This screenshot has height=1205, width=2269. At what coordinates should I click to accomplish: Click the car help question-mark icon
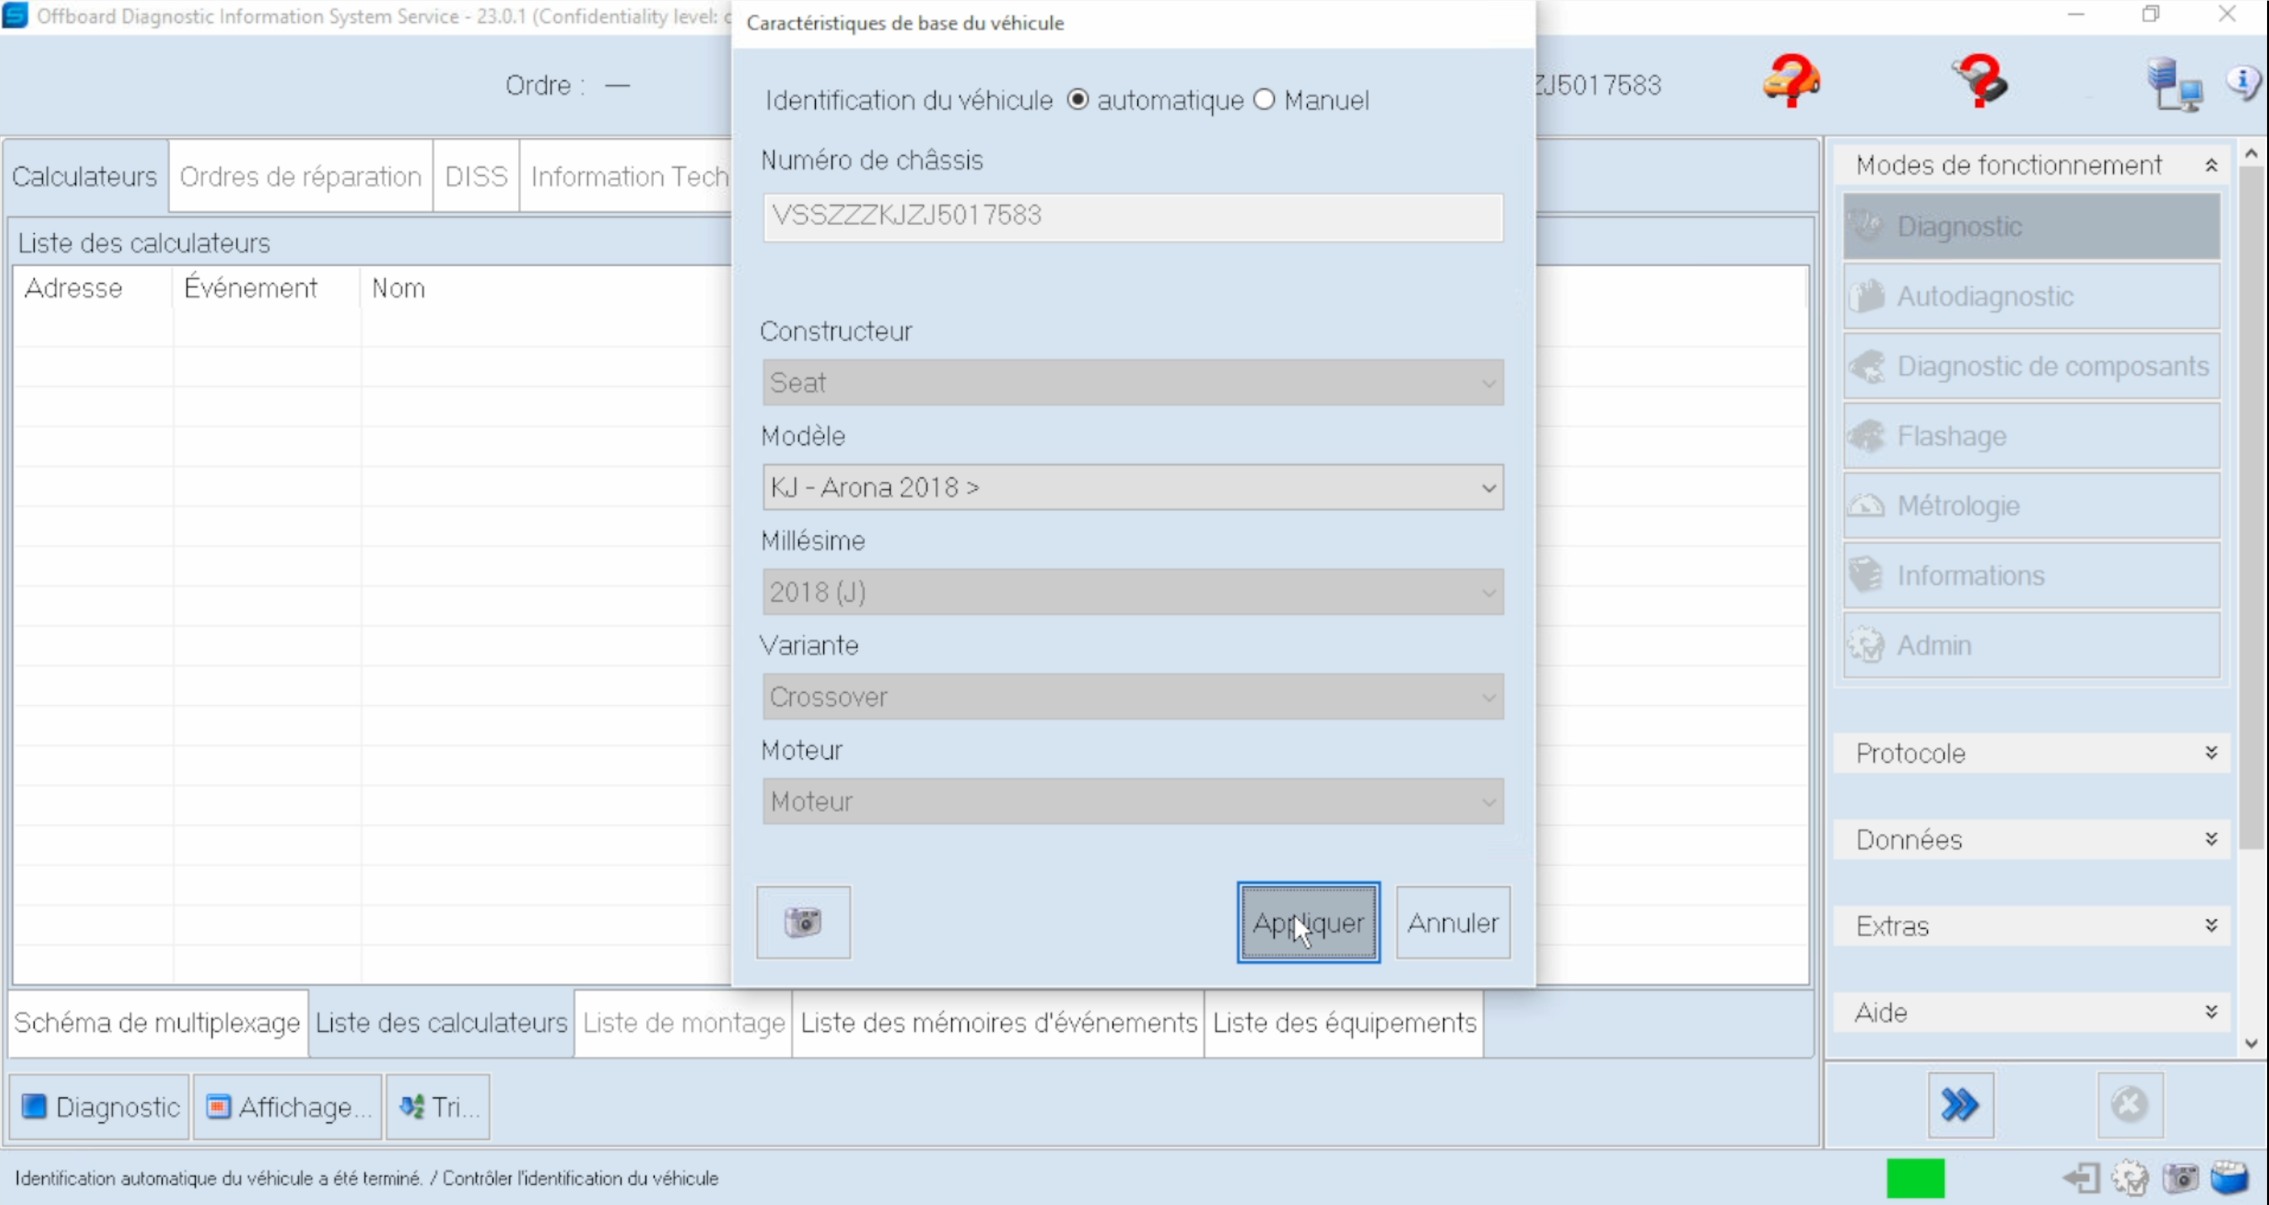click(x=1791, y=81)
